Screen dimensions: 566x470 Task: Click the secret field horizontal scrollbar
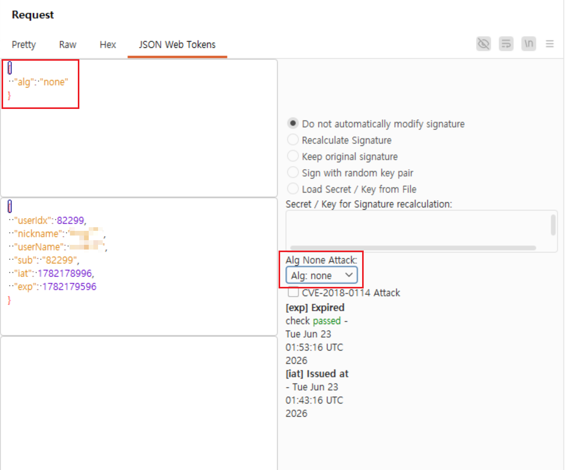point(413,247)
